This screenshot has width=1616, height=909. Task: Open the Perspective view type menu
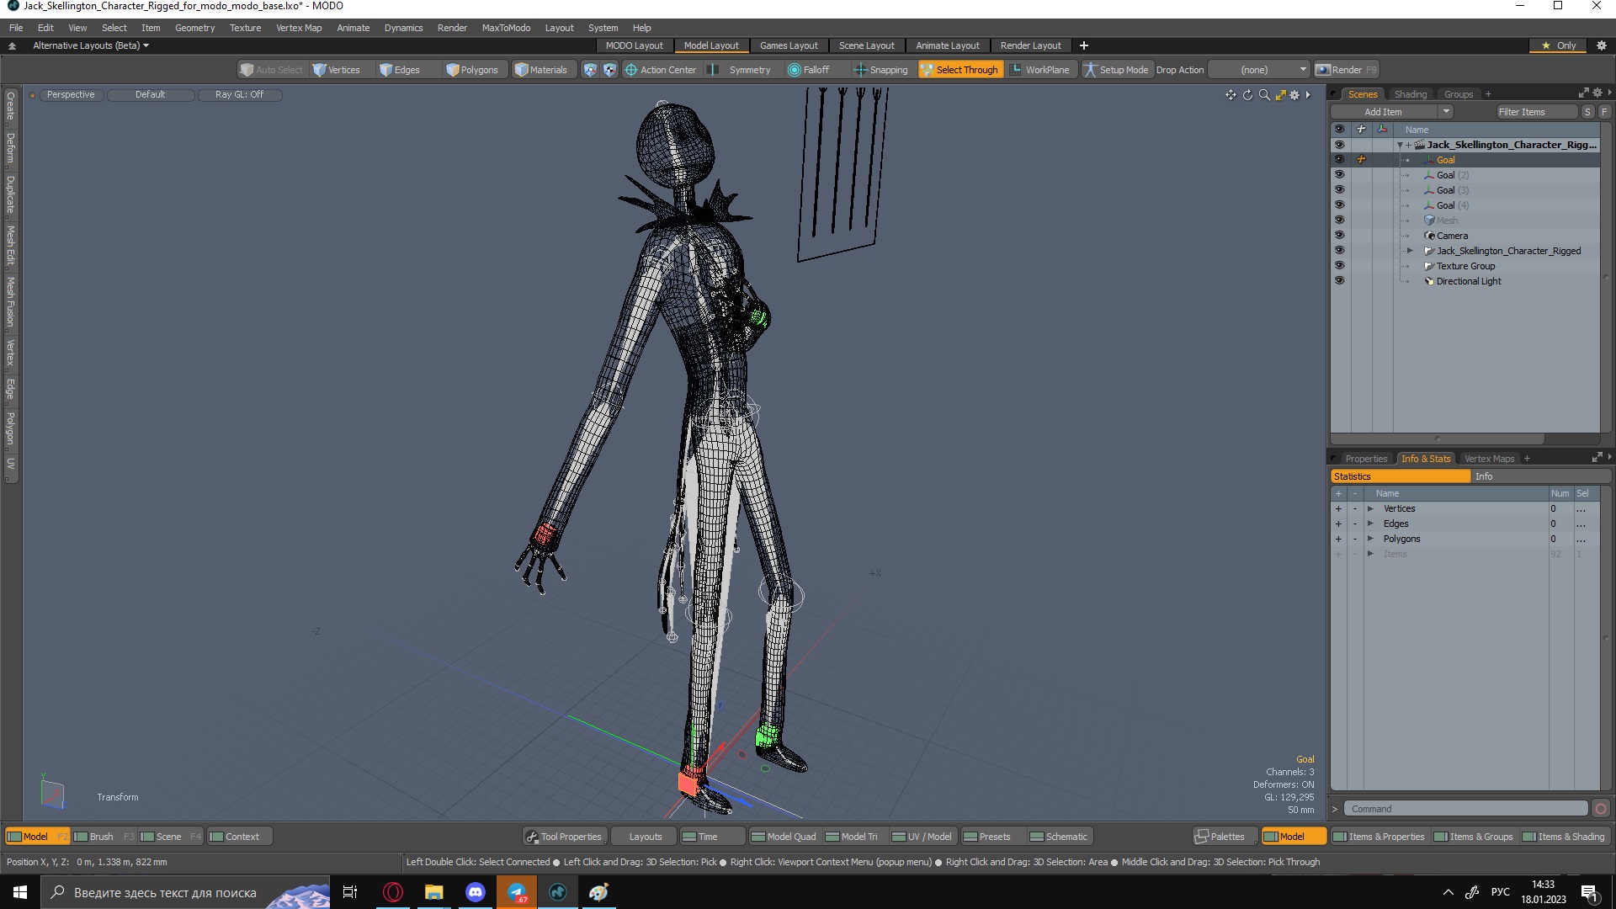(71, 94)
